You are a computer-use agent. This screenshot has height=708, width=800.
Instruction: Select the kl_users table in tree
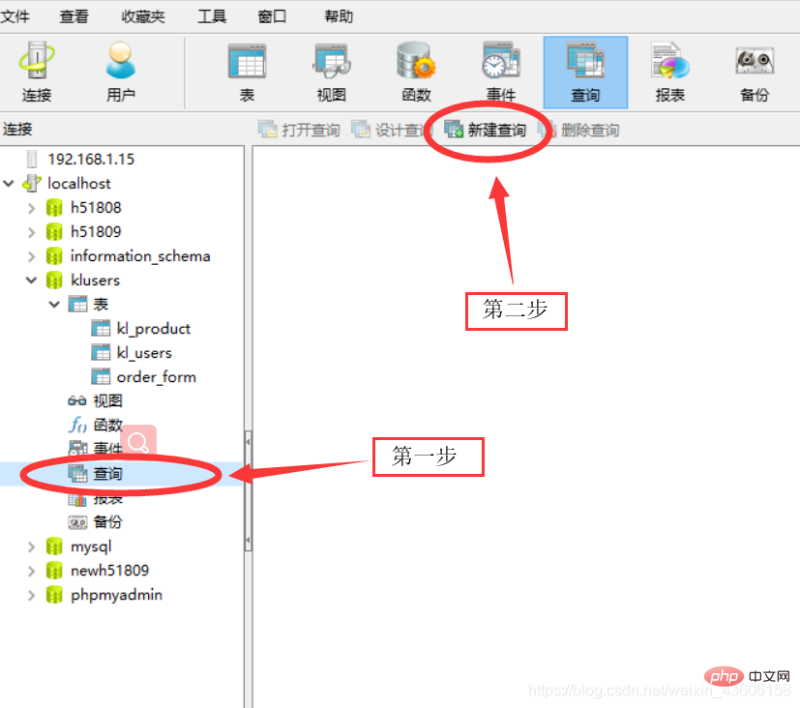pos(143,353)
